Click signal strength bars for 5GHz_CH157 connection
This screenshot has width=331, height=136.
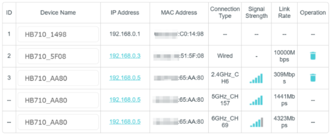256,100
